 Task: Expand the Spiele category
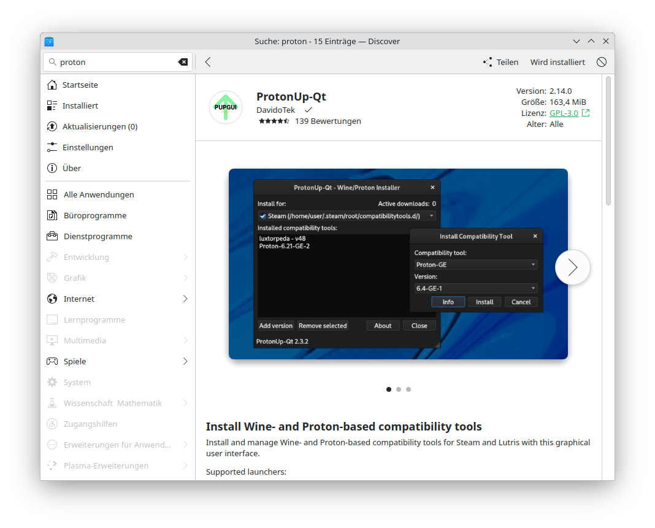pos(185,362)
